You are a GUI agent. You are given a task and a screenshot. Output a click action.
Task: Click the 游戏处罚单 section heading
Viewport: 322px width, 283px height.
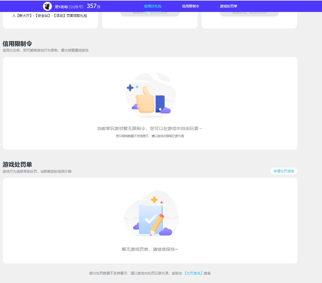pyautogui.click(x=17, y=164)
